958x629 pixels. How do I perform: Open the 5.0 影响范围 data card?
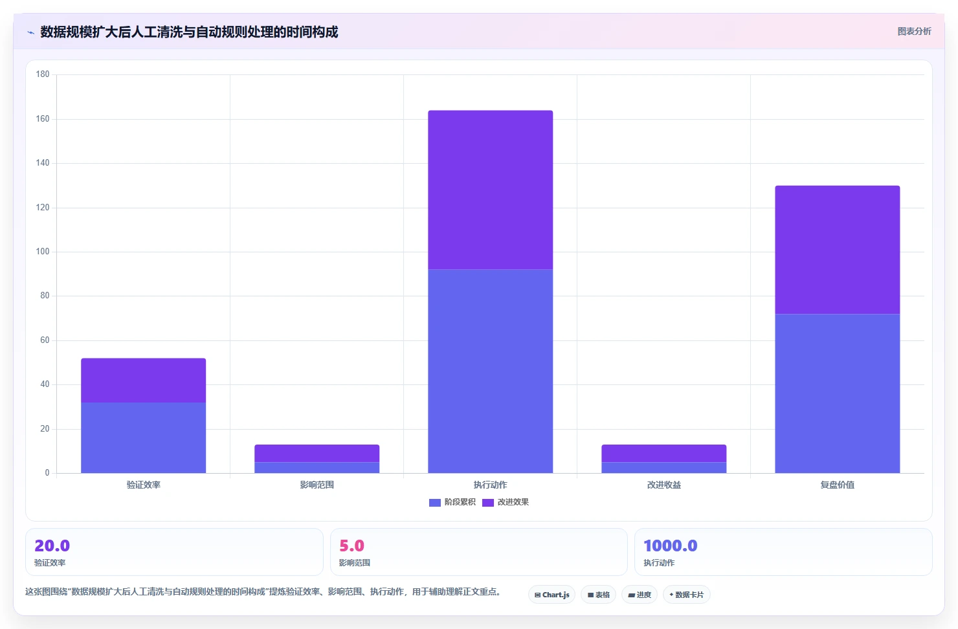(x=478, y=552)
